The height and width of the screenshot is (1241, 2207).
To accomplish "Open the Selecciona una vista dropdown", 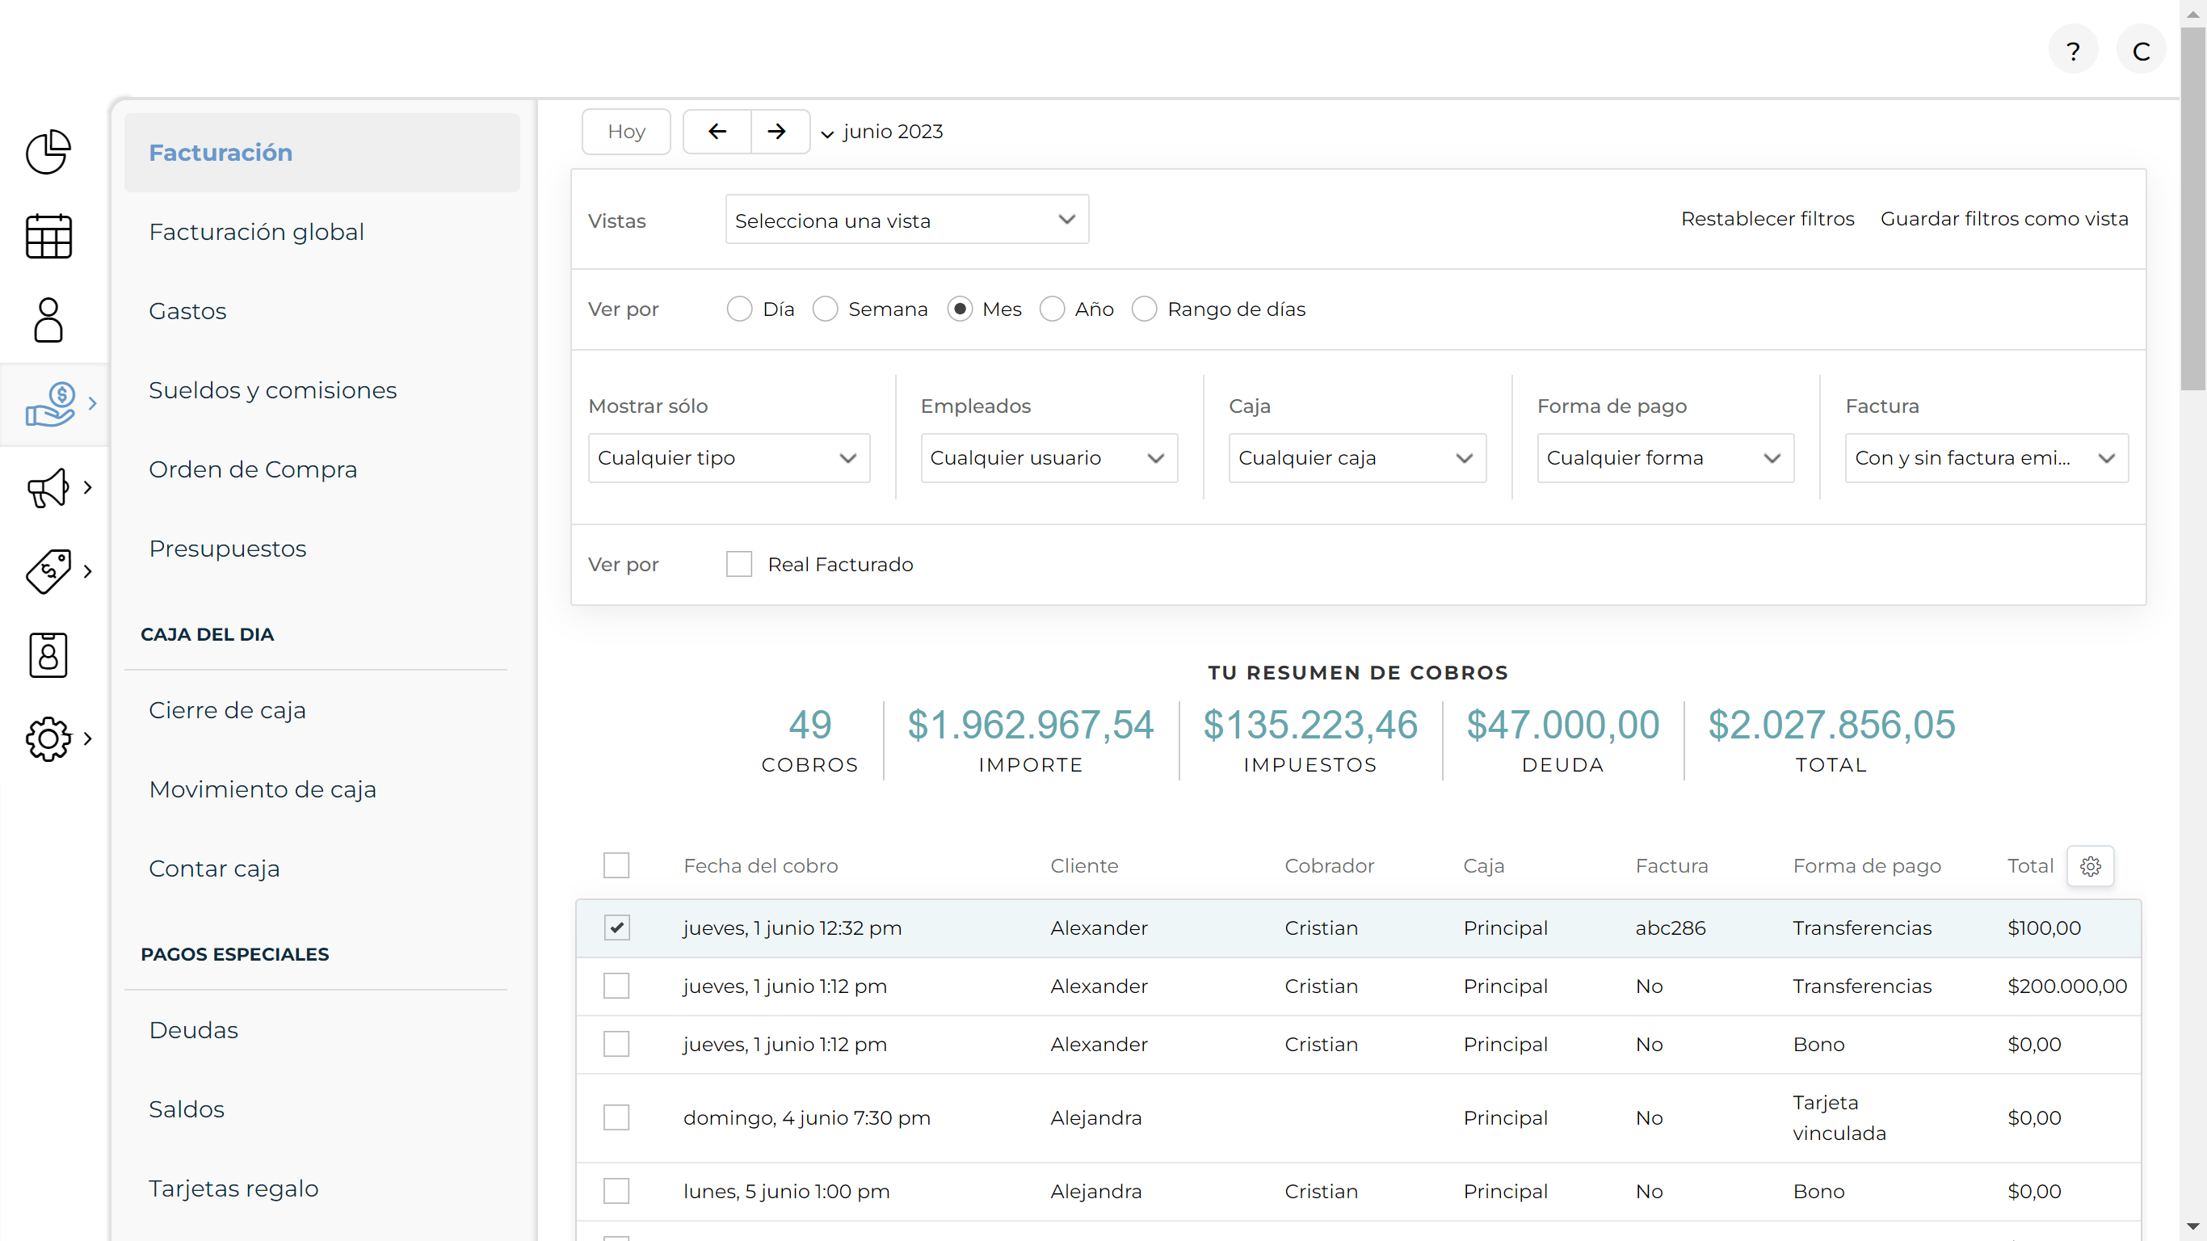I will point(906,221).
